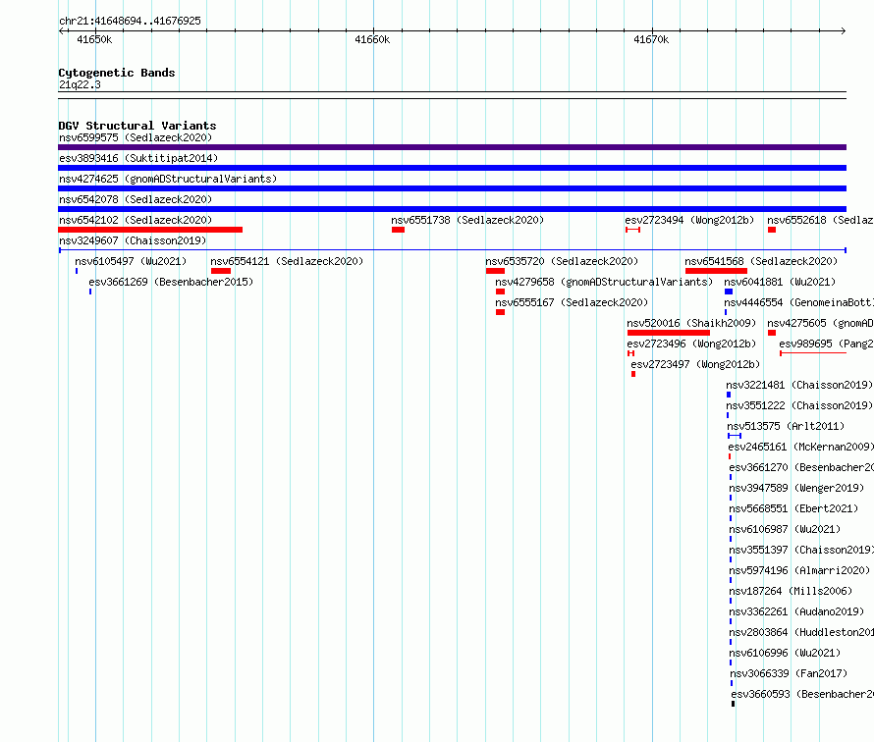Click the red nsv6542102 variant bar
874x742 pixels.
tap(150, 230)
